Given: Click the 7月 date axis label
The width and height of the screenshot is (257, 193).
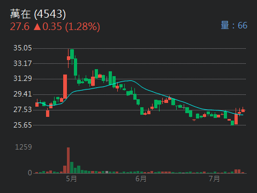Looking at the screenshot, I should coord(214,179).
